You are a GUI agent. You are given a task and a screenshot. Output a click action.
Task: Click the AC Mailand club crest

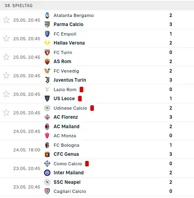click(47, 127)
